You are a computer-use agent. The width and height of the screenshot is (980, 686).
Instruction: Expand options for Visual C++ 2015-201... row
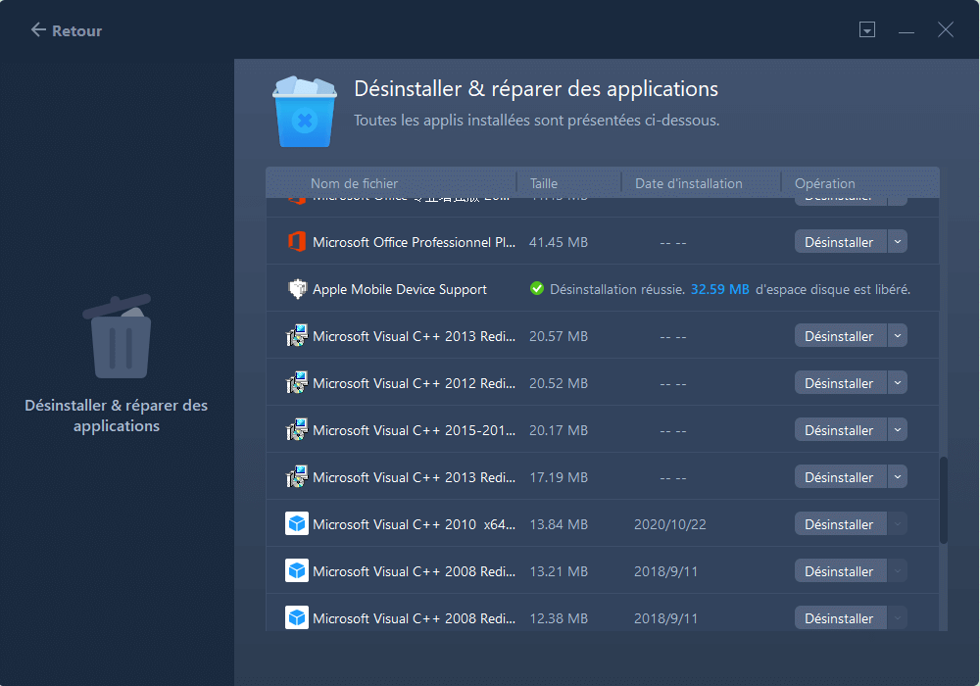[897, 430]
